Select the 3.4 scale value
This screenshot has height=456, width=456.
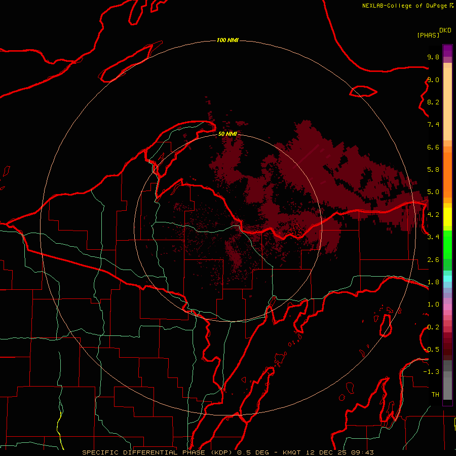[433, 237]
